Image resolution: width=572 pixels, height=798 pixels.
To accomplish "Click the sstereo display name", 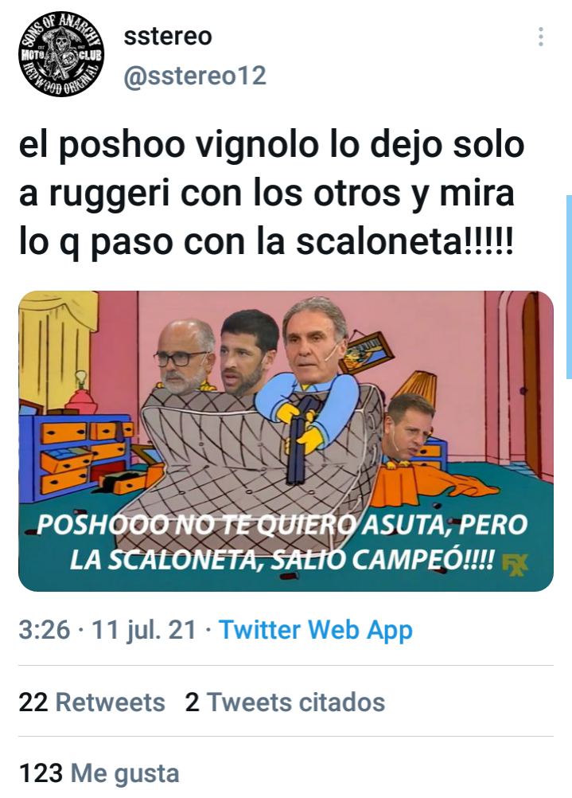I will 168,36.
